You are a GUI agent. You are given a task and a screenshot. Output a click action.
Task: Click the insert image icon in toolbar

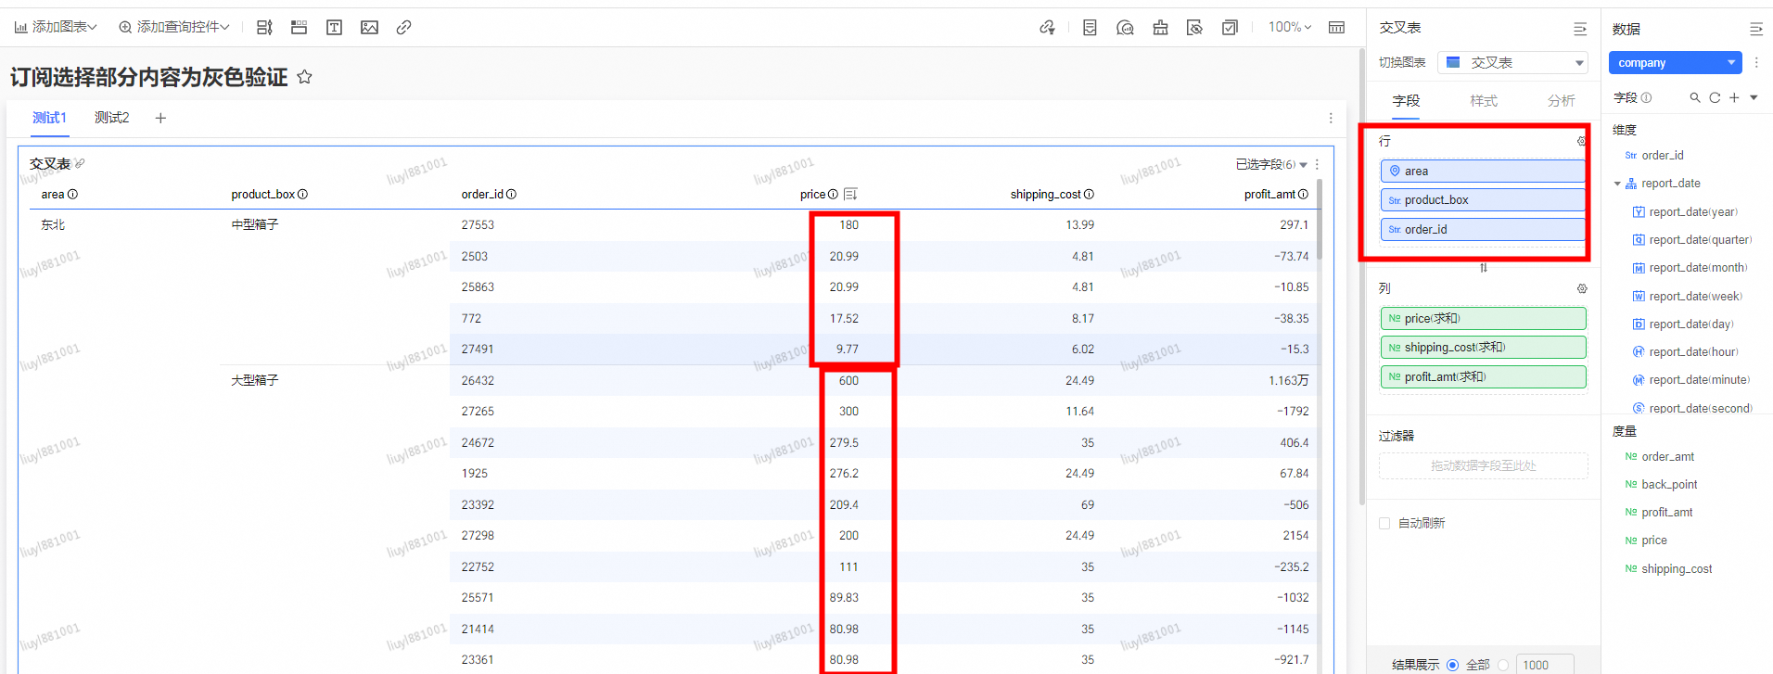(369, 28)
